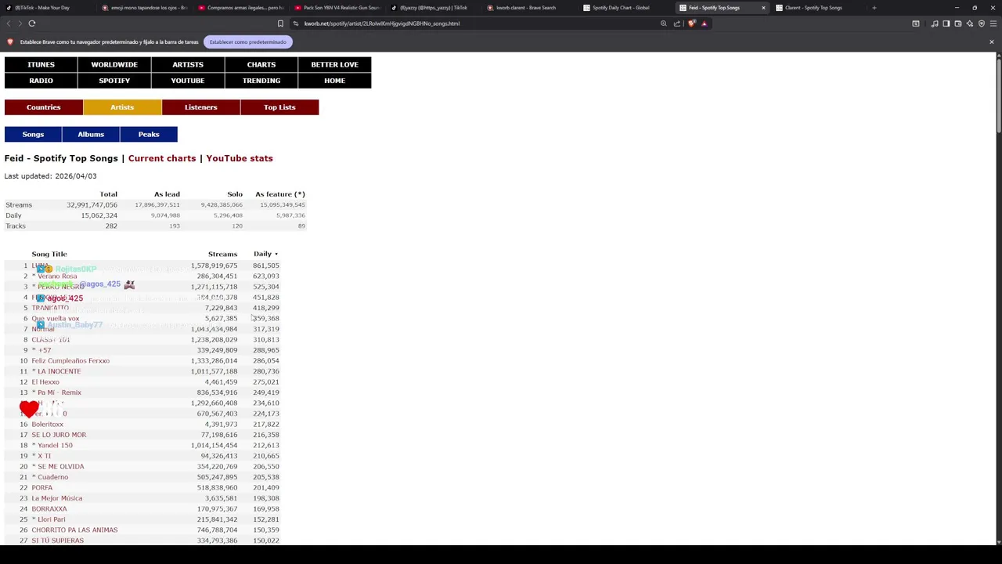Select the highlighted Artists sub-menu button

point(122,107)
